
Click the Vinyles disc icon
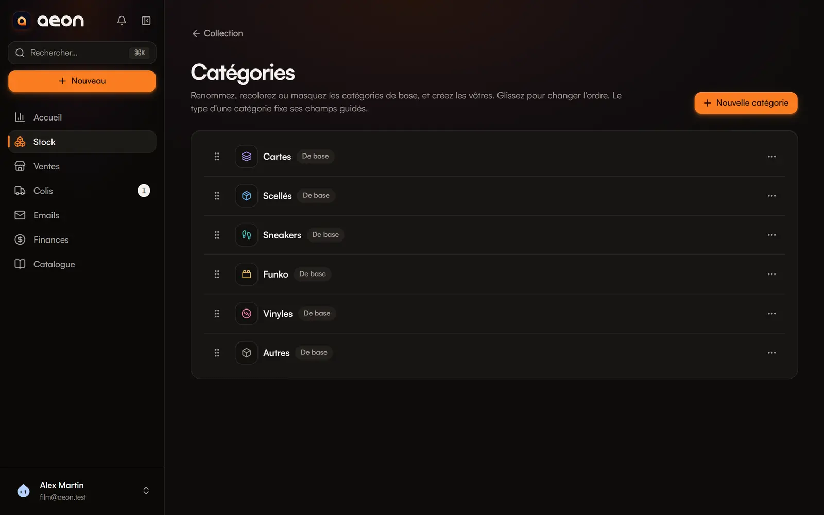coord(247,314)
